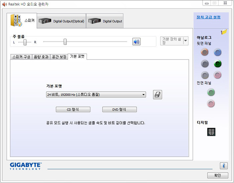
Task: Open the 스피커 구성 tab
Action: [21, 57]
